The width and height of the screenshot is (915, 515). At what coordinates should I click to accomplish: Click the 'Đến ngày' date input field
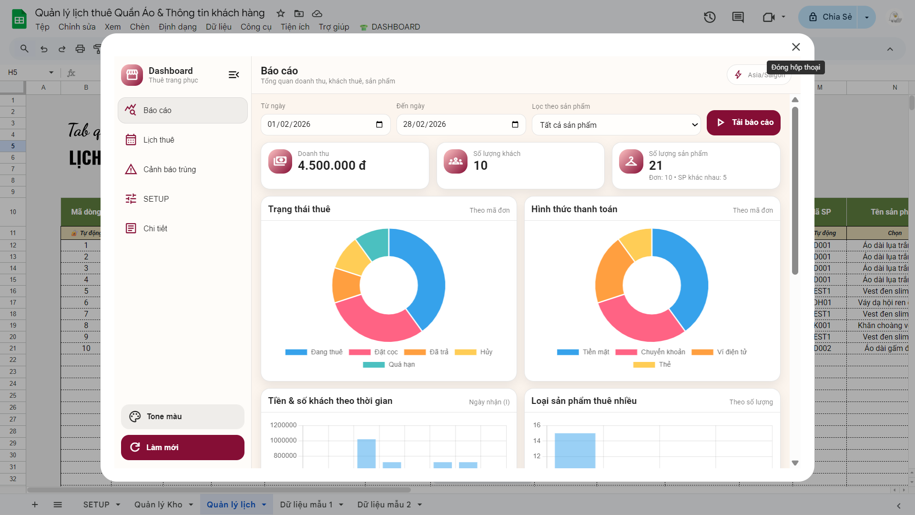(453, 124)
